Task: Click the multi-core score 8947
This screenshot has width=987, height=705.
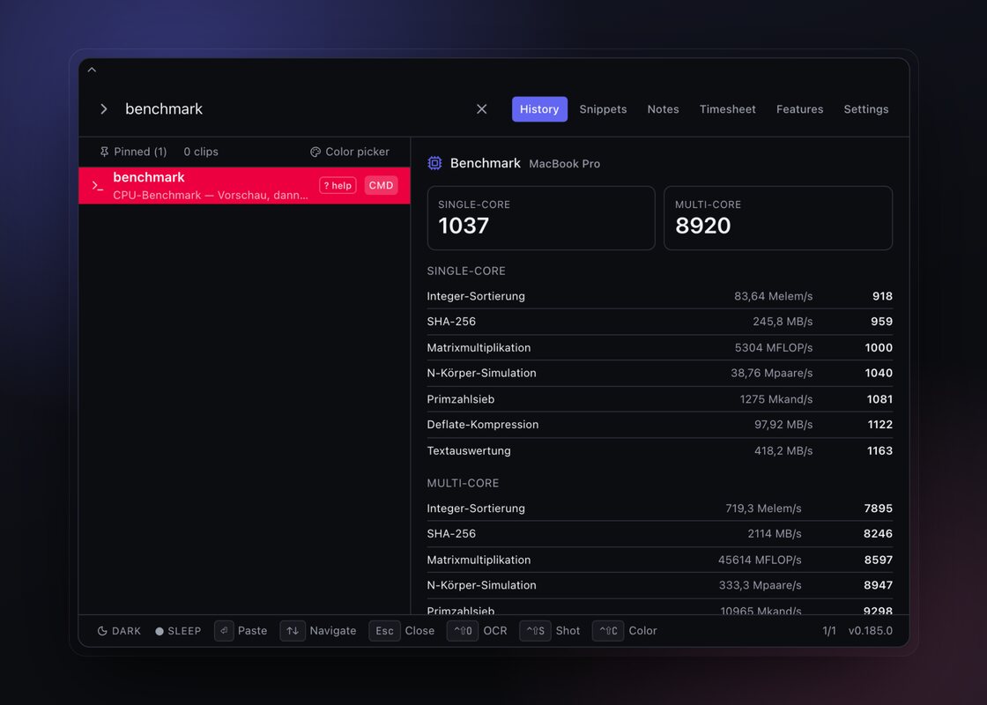Action: [878, 585]
